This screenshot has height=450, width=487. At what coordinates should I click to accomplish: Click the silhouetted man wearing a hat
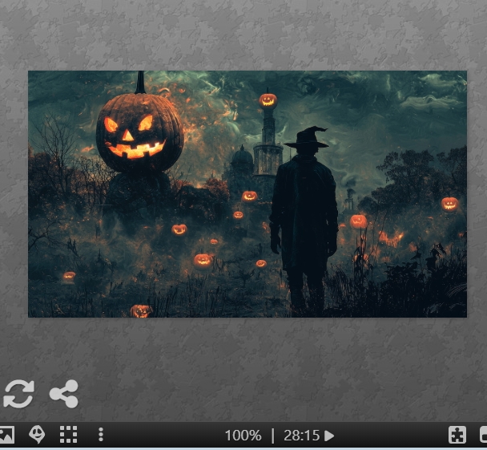pyautogui.click(x=304, y=217)
